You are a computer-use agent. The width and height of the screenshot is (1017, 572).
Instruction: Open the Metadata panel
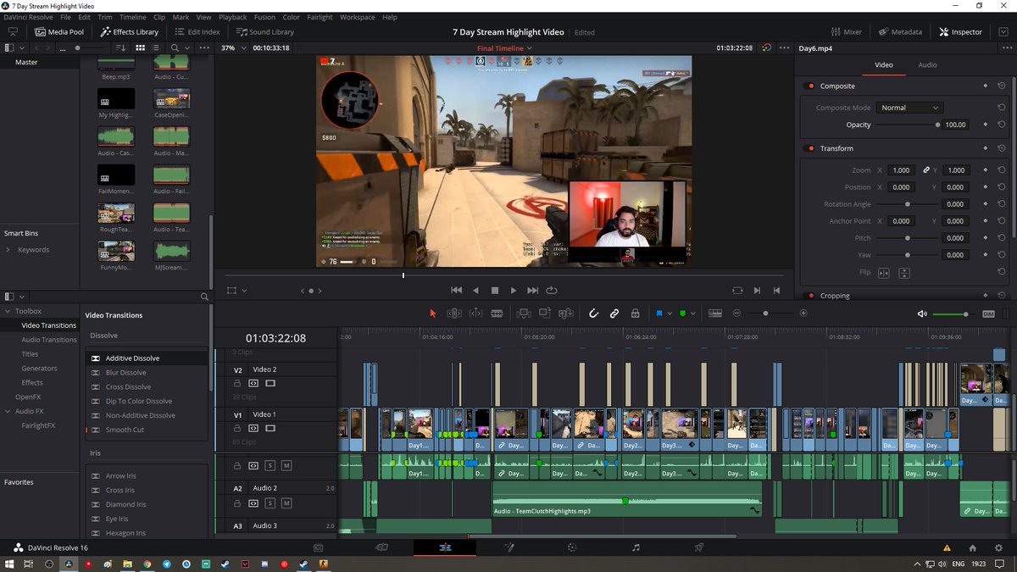900,32
